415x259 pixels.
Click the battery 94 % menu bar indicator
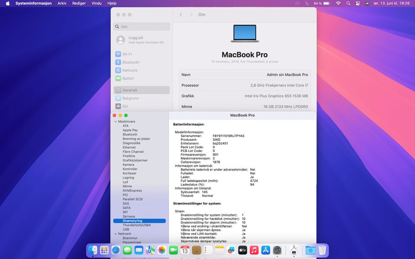pyautogui.click(x=322, y=3)
